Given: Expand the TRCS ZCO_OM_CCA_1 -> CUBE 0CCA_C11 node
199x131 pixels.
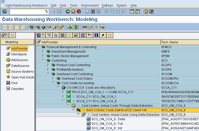Looking at the screenshot, I should (63, 92).
